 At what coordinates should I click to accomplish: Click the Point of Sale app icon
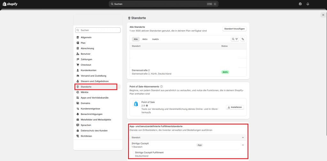click(136, 104)
